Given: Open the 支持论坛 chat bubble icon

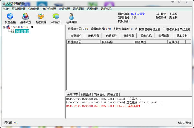Looking at the screenshot, I should coord(56,16).
